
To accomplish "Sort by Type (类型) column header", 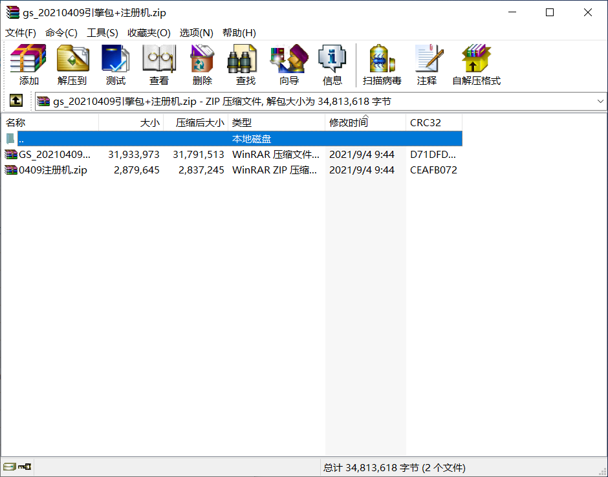I will [276, 122].
